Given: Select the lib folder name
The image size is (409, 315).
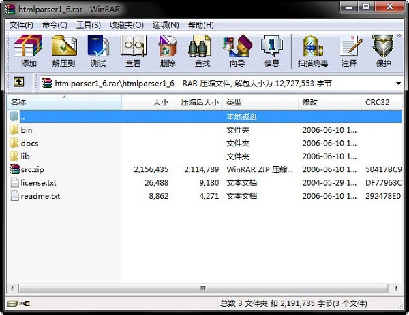Looking at the screenshot, I should [25, 156].
